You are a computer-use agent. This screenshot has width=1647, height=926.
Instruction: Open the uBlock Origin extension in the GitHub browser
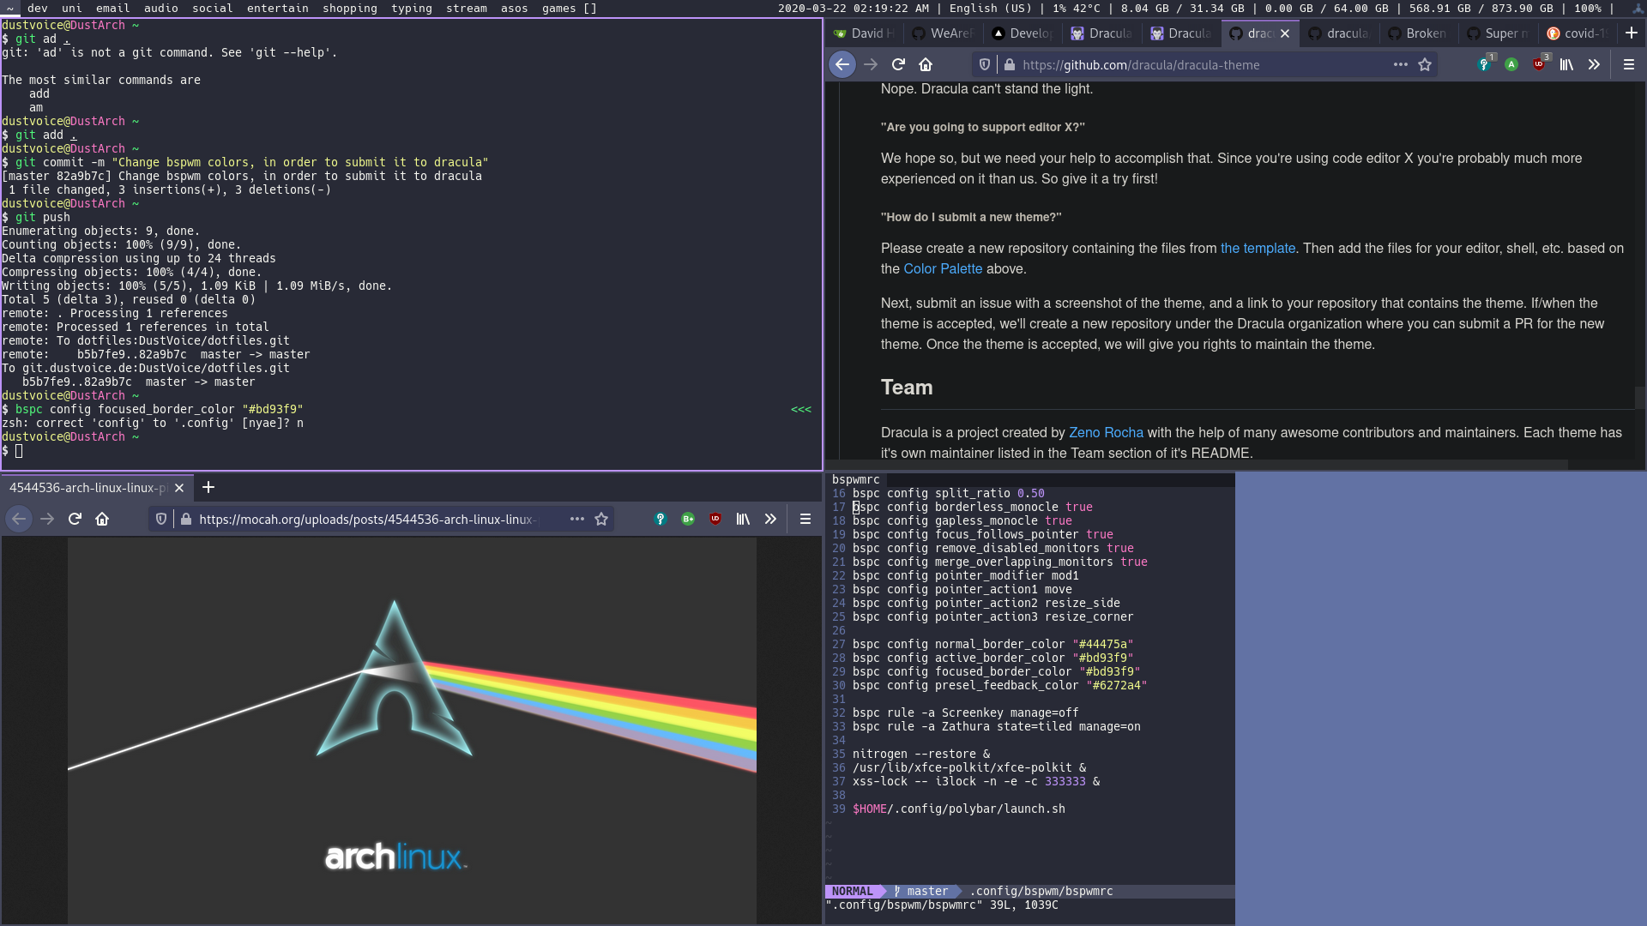[1539, 64]
